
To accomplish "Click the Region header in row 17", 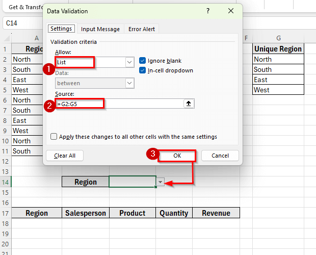I will 37,213.
